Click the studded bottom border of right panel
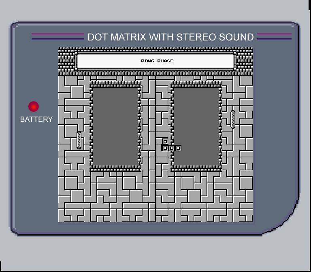Screen dimensions: 311x272 [196, 169]
